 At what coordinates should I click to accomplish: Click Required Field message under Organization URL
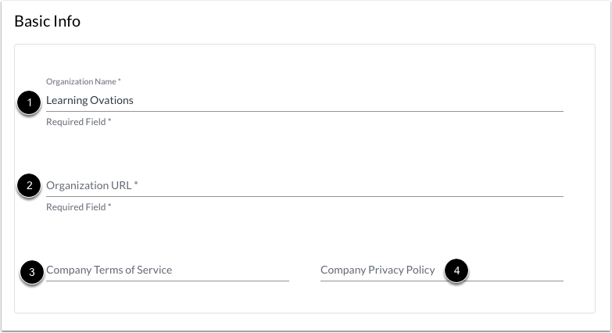click(x=78, y=207)
